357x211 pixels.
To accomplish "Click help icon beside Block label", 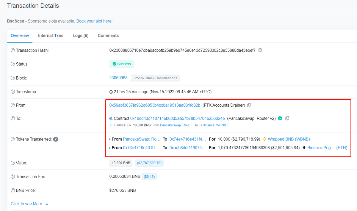I will [13, 78].
